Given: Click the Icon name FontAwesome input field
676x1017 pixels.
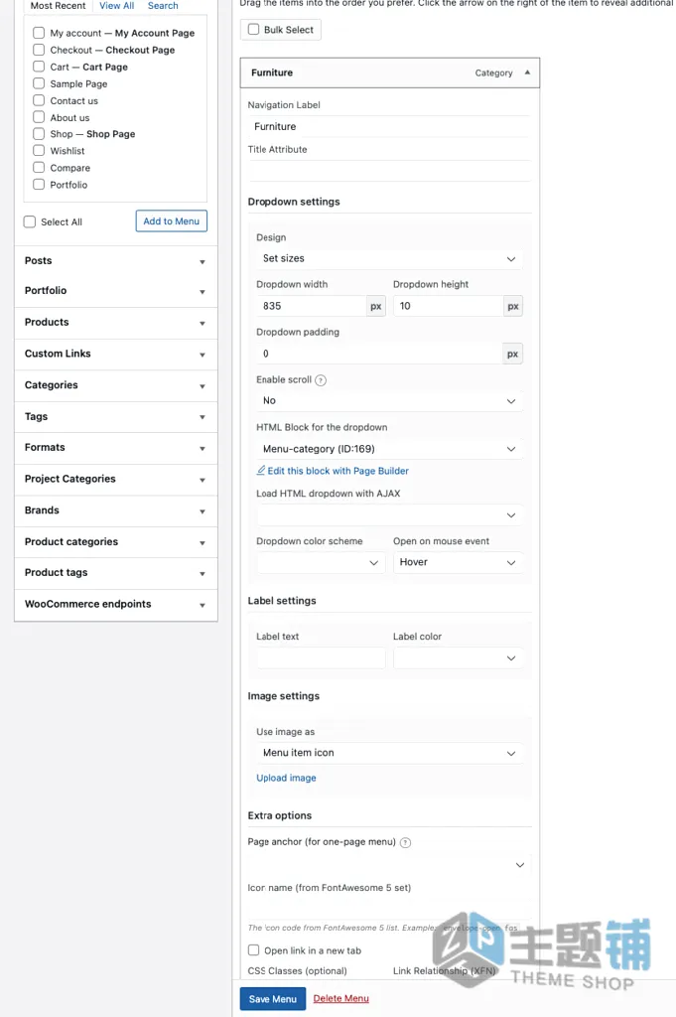Looking at the screenshot, I should point(389,909).
